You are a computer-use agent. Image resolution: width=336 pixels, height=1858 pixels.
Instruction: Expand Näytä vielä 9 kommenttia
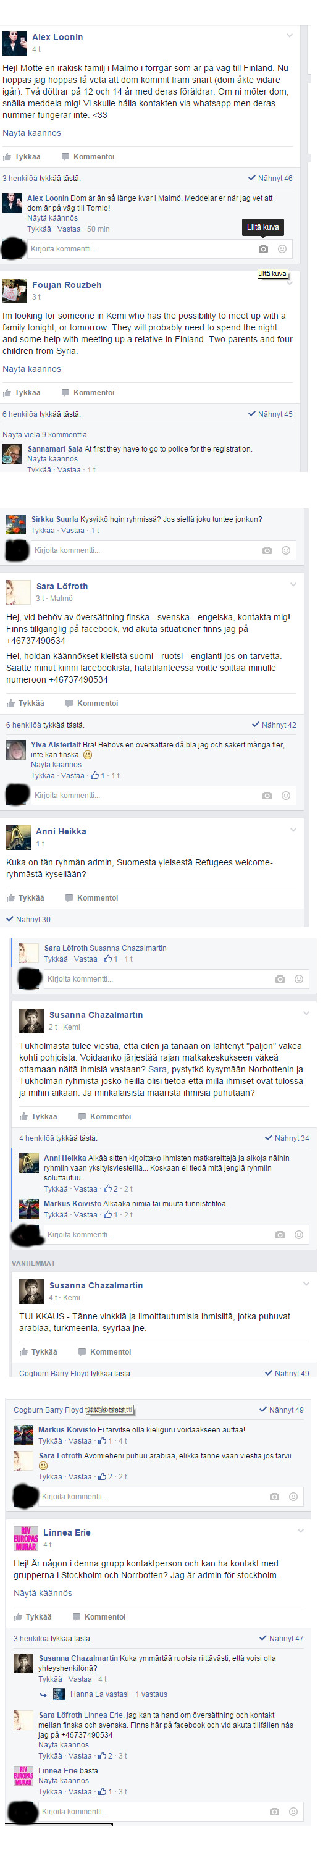point(44,435)
